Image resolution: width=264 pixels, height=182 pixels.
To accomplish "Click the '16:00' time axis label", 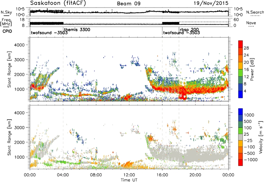I will (x=162, y=175).
